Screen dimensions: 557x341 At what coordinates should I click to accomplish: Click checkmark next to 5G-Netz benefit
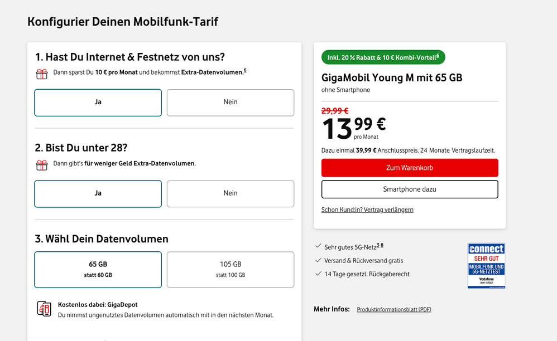(x=318, y=246)
